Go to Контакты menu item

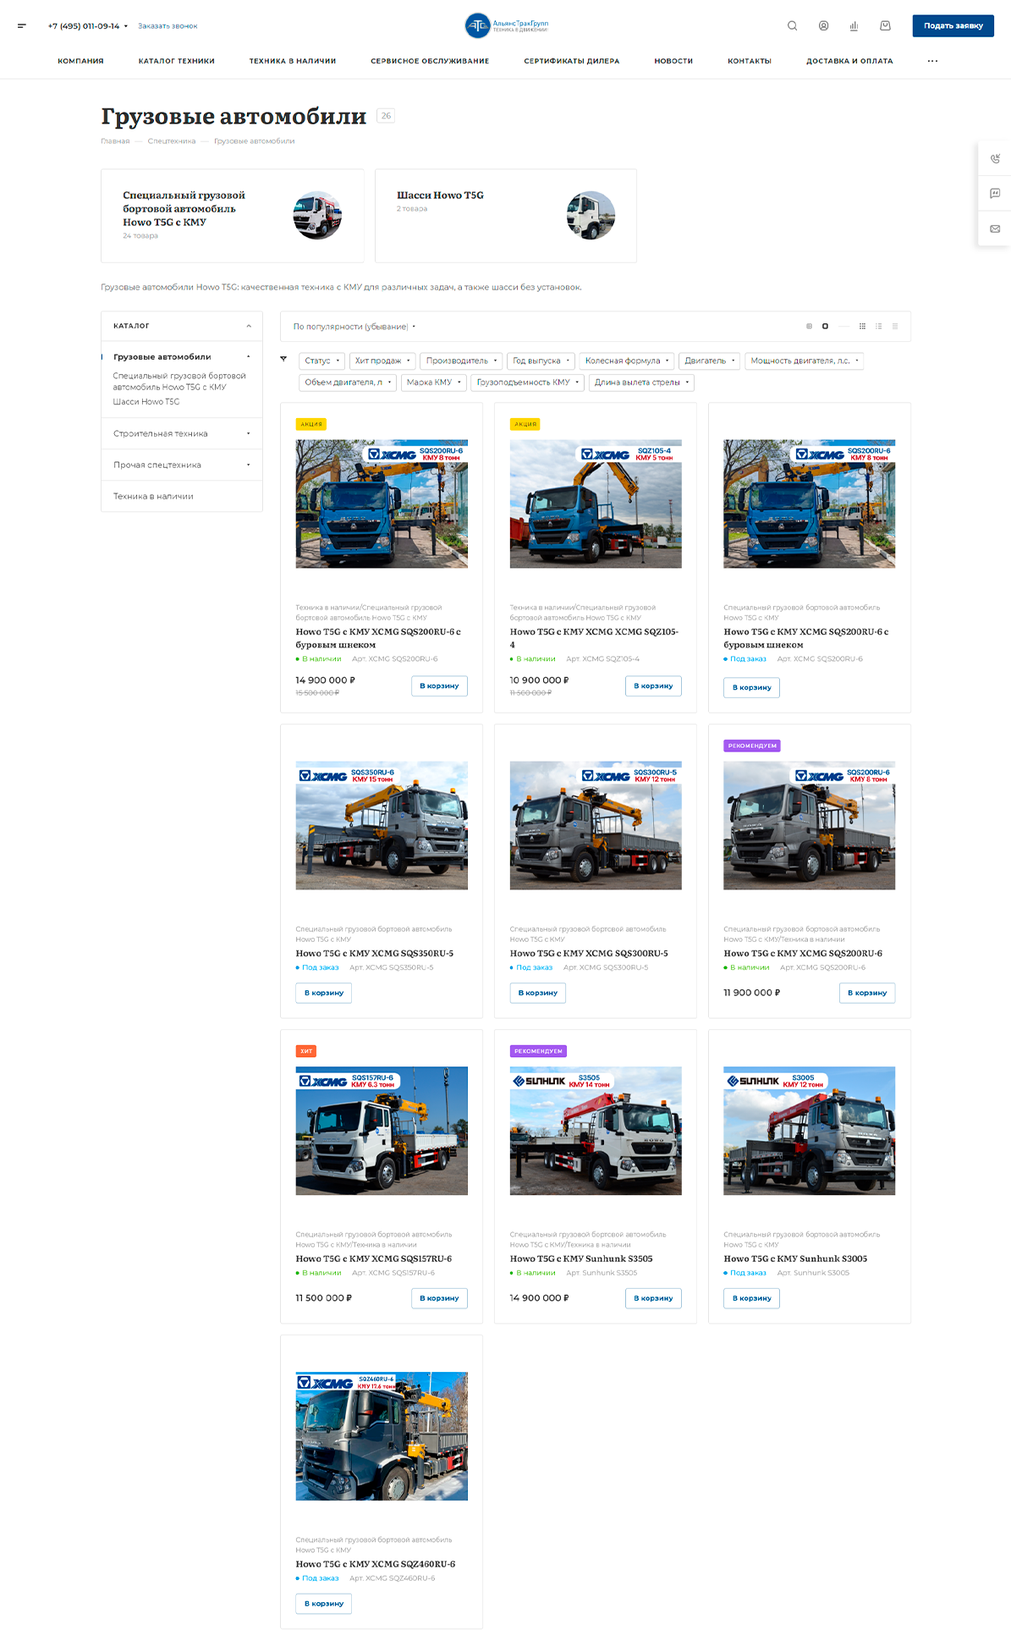coord(750,61)
